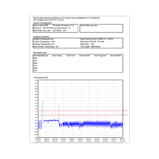The height and width of the screenshot is (159, 159).
Task: Click the 'Start Time/First Point: 03/05/18 11:42:24' line
Action: pos(97,39)
